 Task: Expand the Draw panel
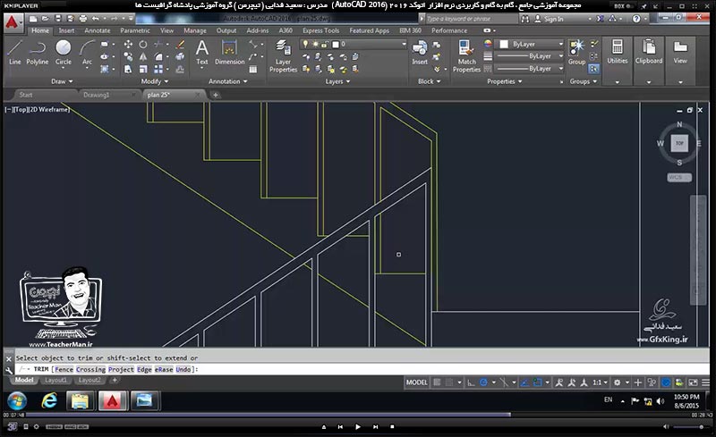click(62, 81)
